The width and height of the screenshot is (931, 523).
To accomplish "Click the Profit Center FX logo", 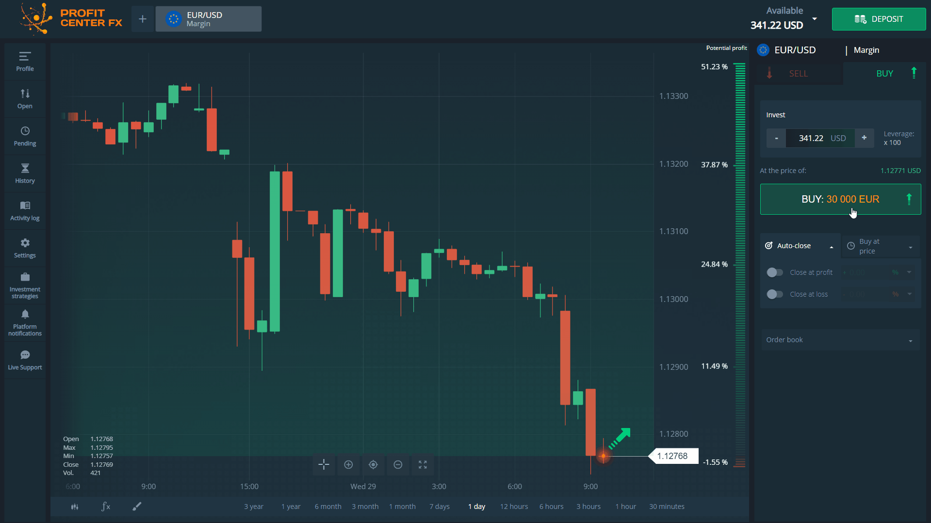I will coord(71,18).
